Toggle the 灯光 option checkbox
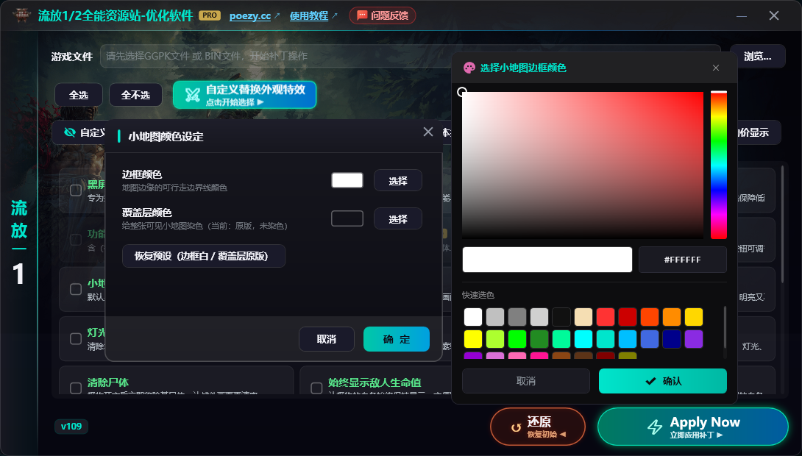The image size is (802, 456). pyautogui.click(x=76, y=338)
